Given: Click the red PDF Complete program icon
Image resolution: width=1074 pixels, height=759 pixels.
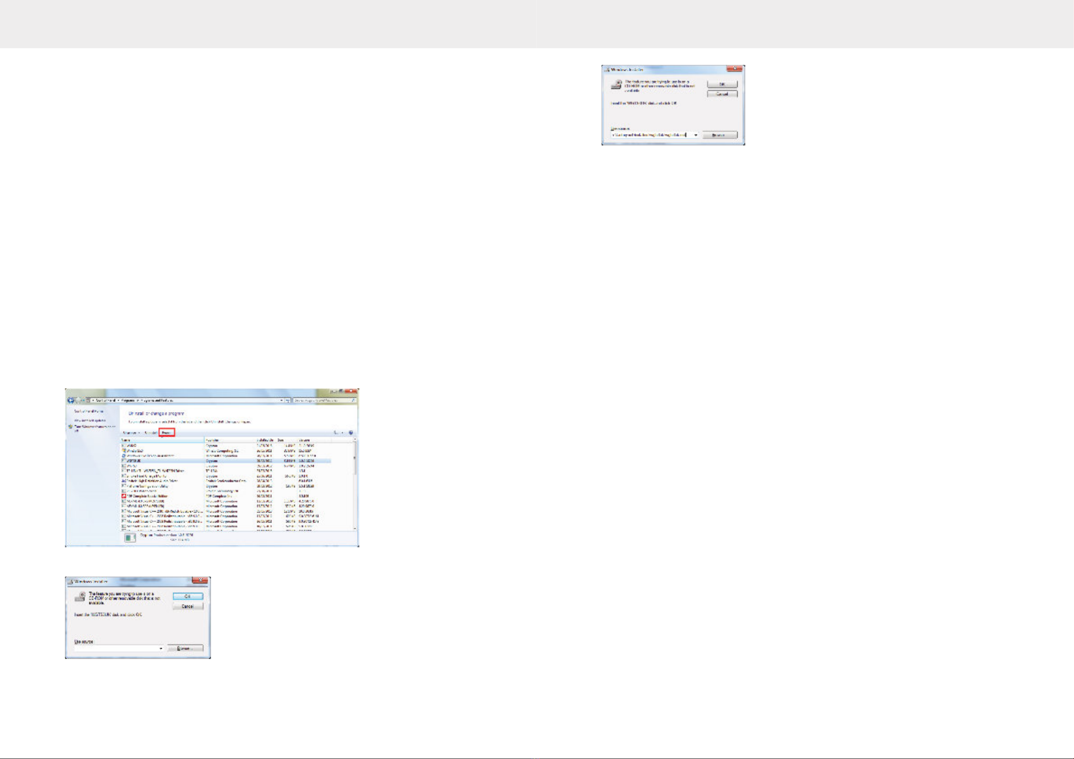Looking at the screenshot, I should [124, 496].
